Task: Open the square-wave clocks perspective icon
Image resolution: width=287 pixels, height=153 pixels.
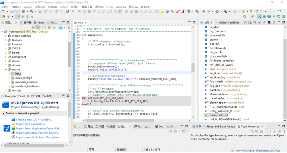Action: 269,17
